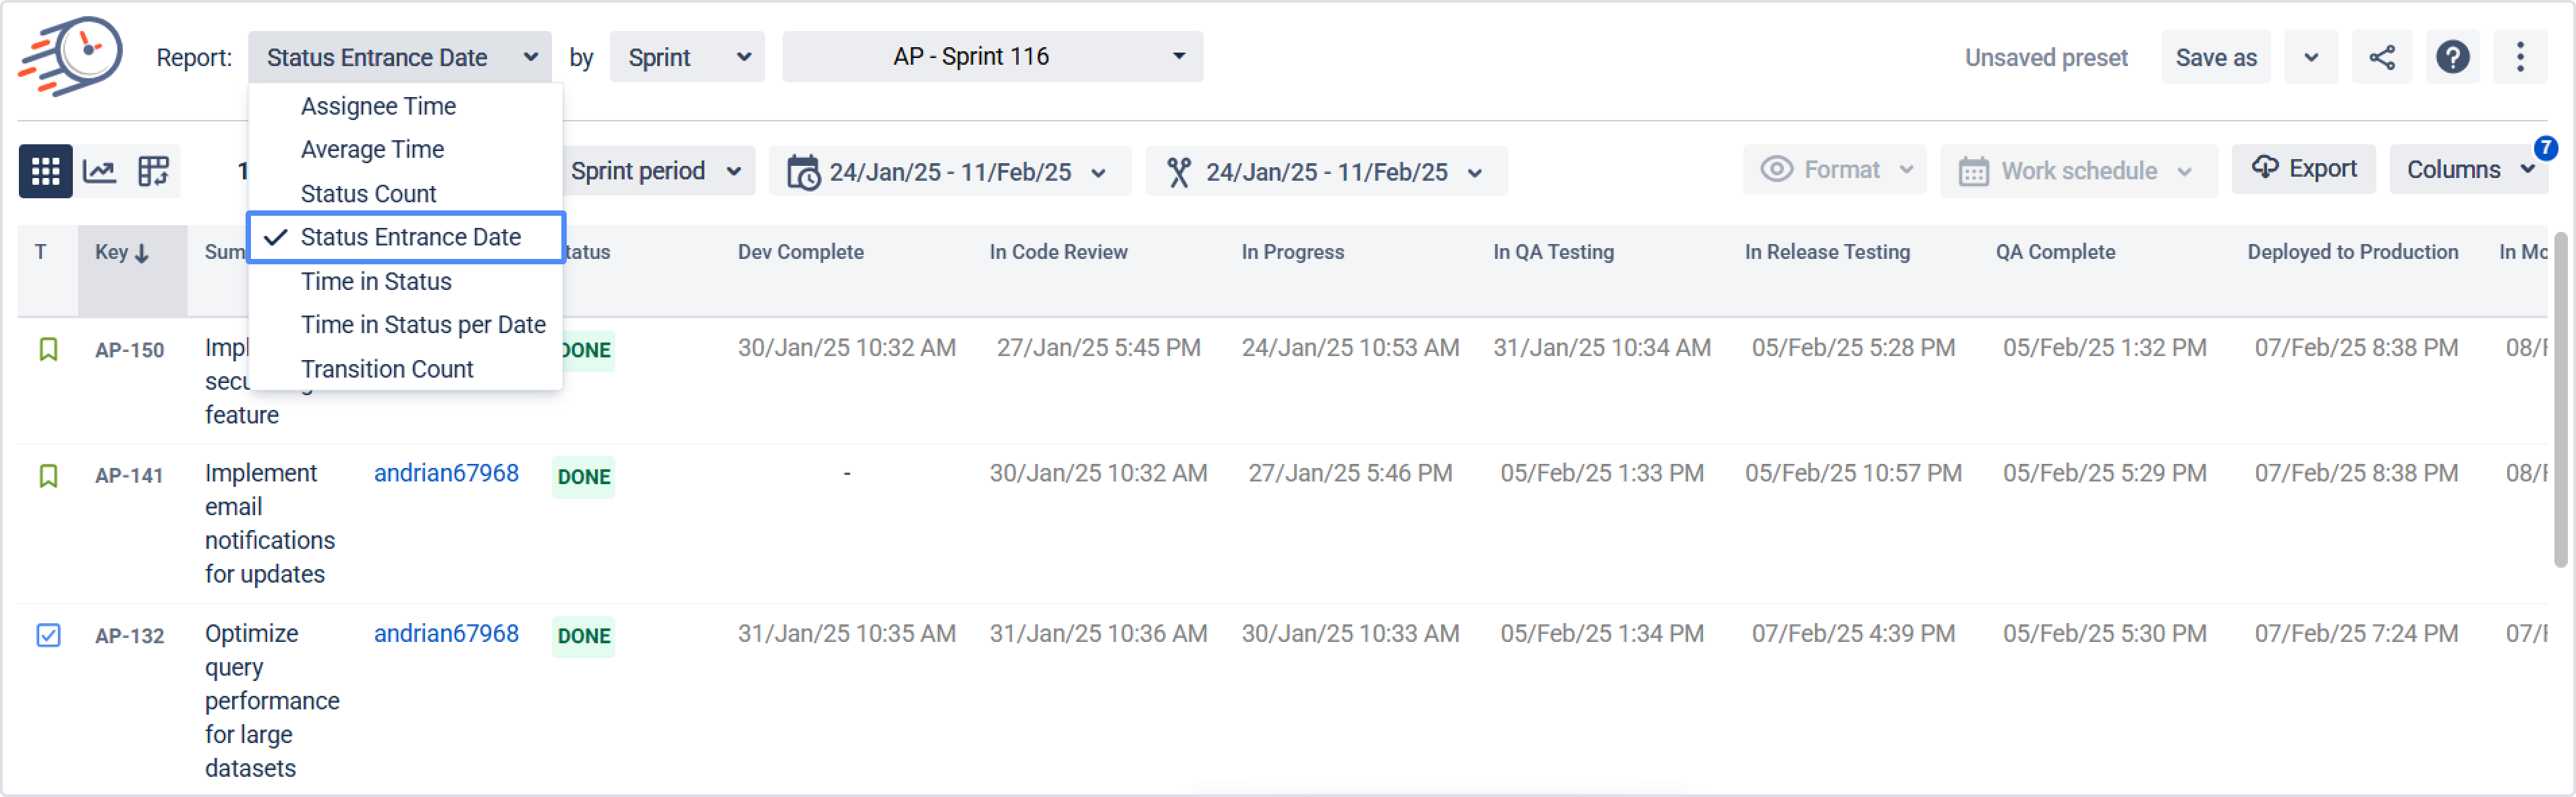
Task: Switch to grid table view icon
Action: point(45,171)
